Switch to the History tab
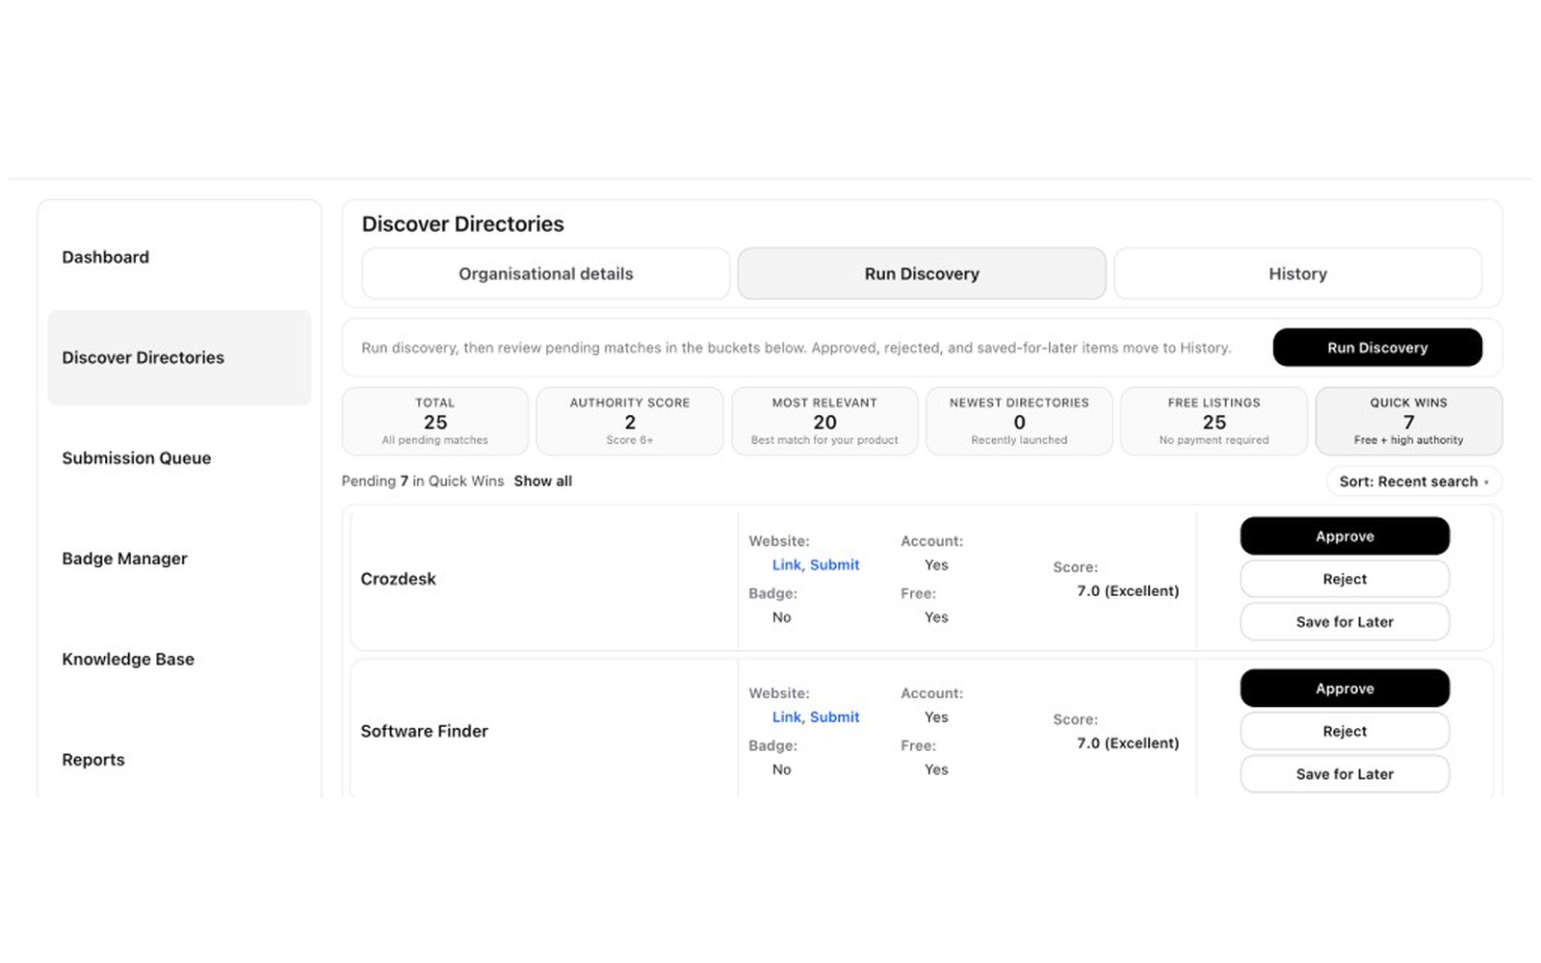 pos(1297,273)
